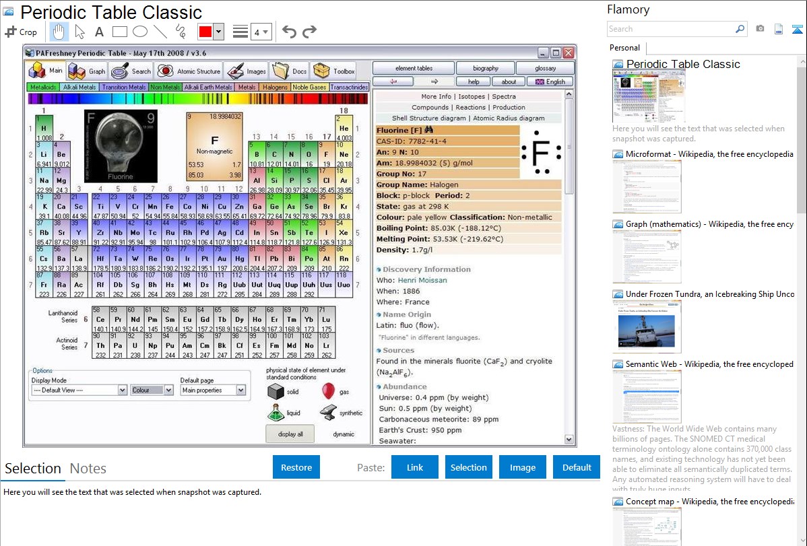The width and height of the screenshot is (807, 546).
Task: Activate the hand pan tool
Action: (x=59, y=32)
